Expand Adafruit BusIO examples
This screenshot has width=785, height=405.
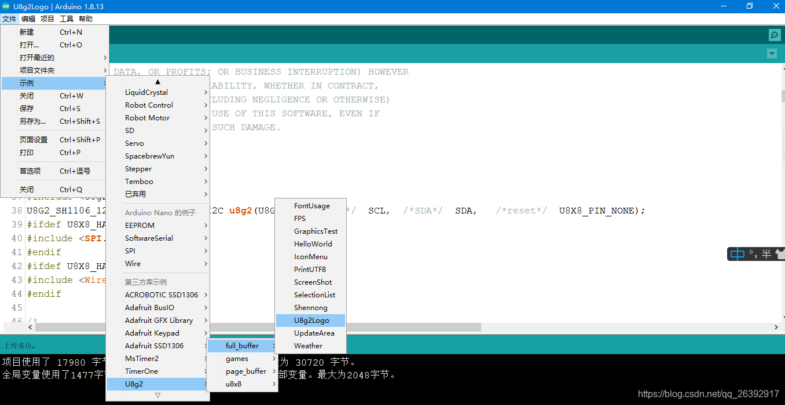pos(157,308)
